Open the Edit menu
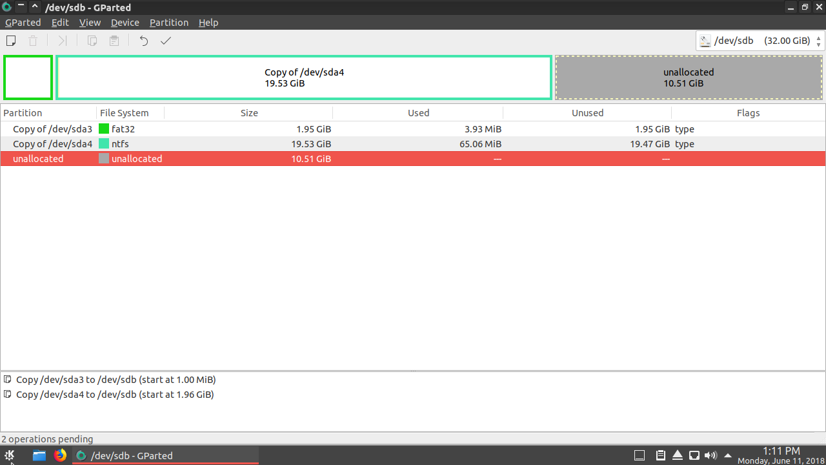Image resolution: width=826 pixels, height=465 pixels. click(x=60, y=23)
